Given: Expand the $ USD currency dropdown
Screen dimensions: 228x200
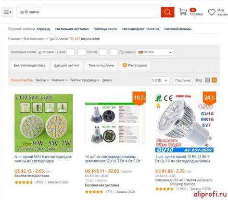Looking at the screenshot, I should tap(160, 80).
